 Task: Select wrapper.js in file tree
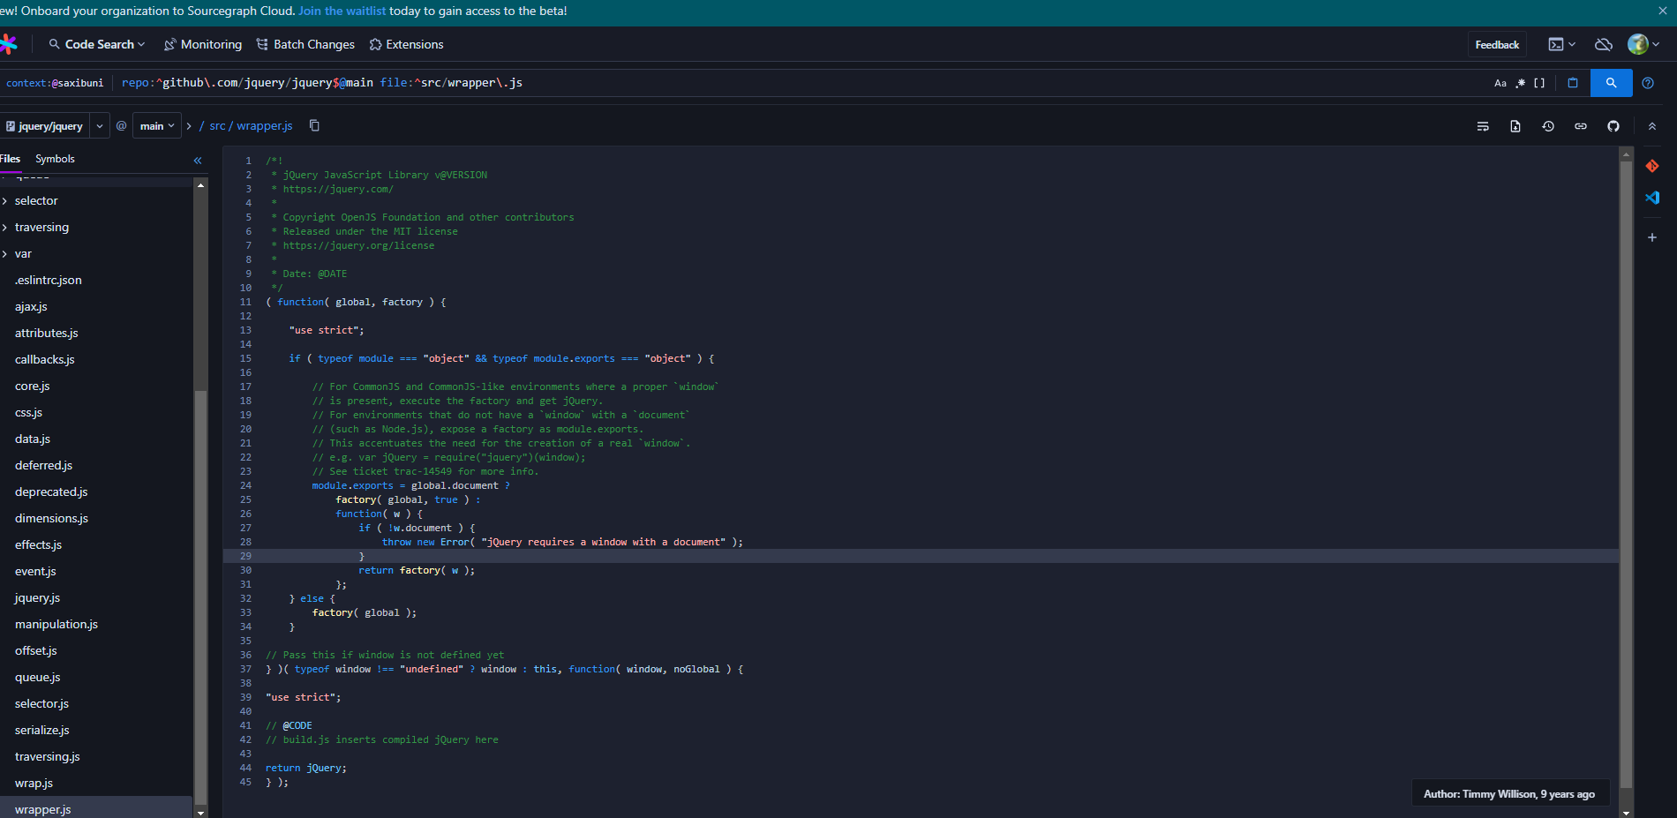coord(95,807)
